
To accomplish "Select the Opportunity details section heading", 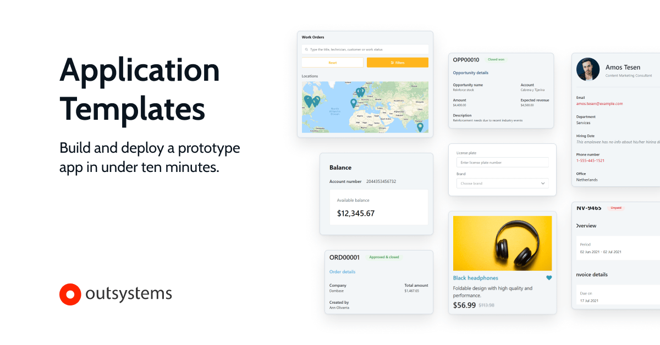I will 471,73.
